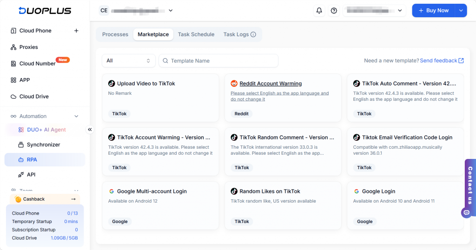This screenshot has height=250, width=476.
Task: Click Cloud Drive 1.09GB/5GB usage value
Action: (x=64, y=238)
